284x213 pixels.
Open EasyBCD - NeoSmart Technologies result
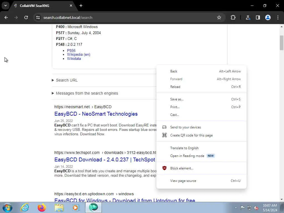(x=96, y=114)
